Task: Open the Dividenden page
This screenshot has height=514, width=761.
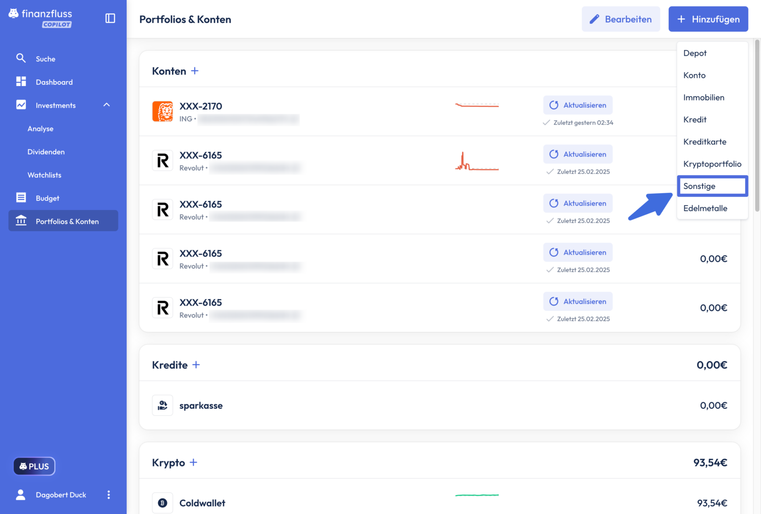Action: [46, 152]
